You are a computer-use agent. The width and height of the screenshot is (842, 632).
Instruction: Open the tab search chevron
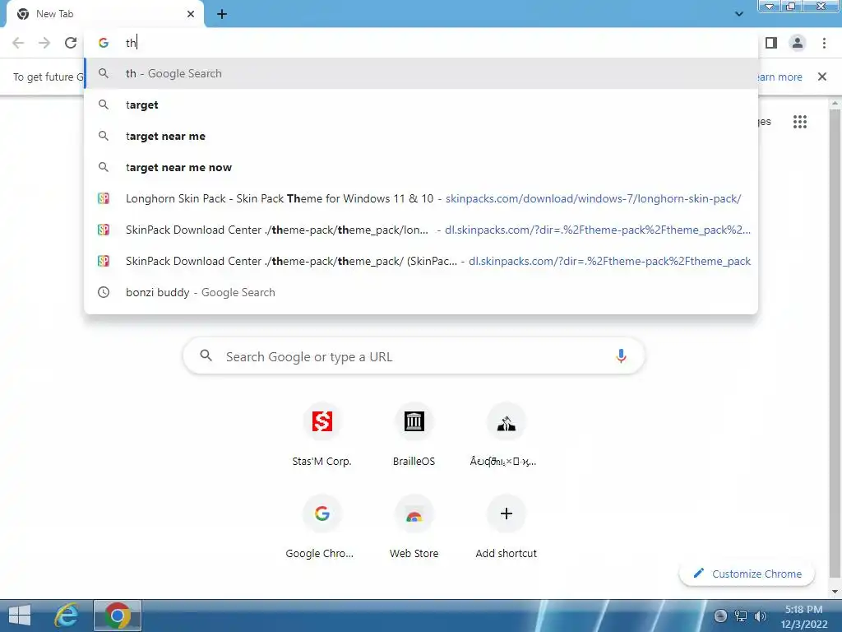click(x=739, y=14)
